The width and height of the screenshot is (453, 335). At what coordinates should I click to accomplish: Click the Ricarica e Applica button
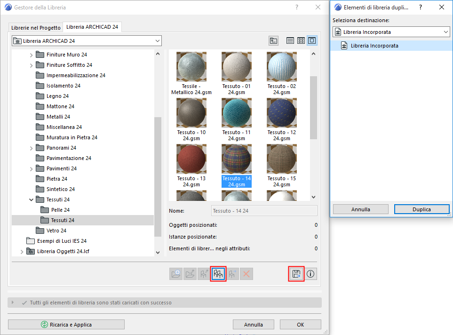click(66, 324)
